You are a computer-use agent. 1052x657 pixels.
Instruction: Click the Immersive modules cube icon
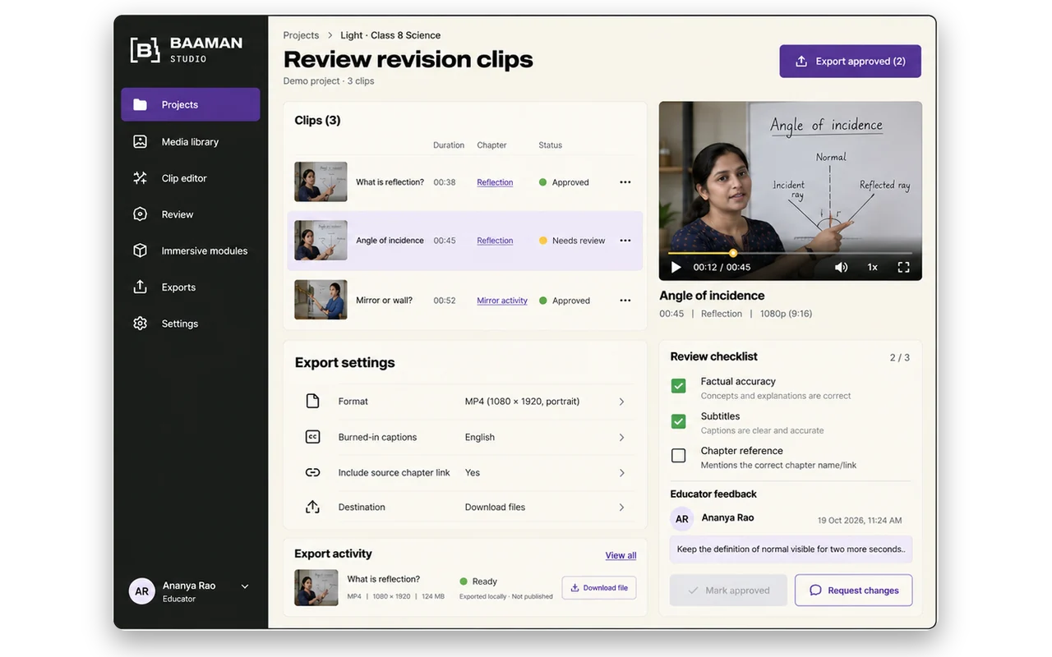click(140, 250)
